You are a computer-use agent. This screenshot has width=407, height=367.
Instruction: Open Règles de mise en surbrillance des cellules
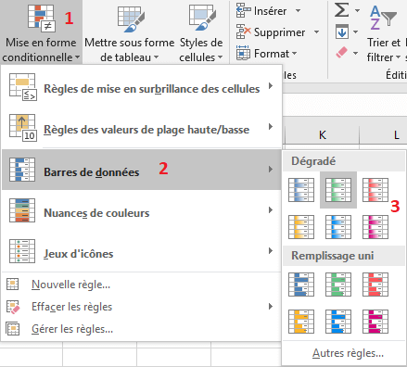tap(142, 87)
